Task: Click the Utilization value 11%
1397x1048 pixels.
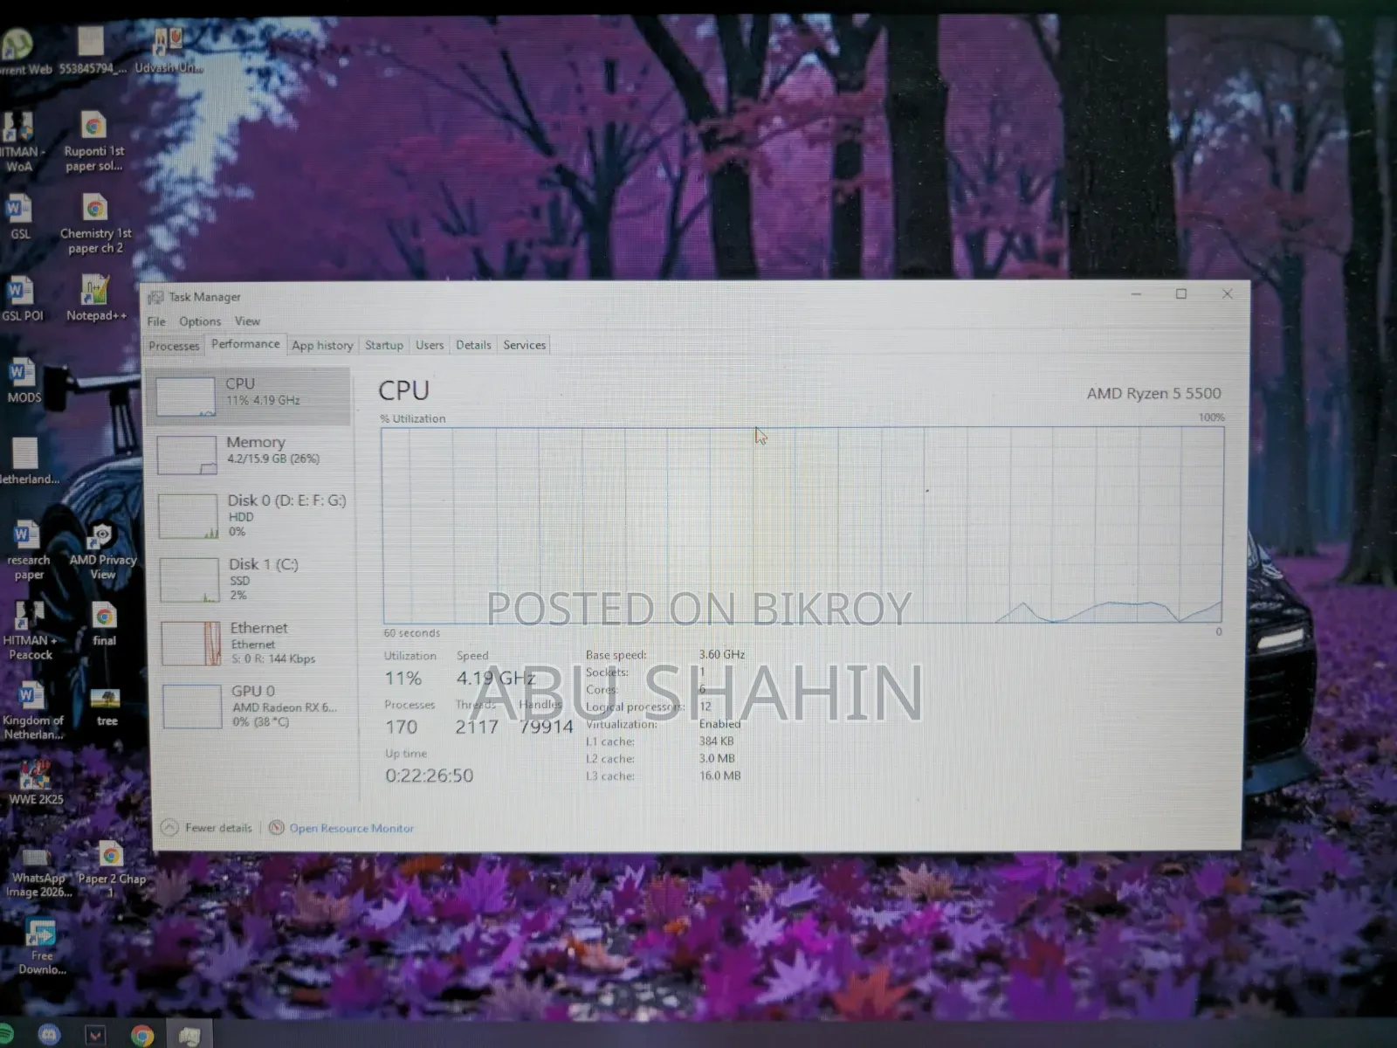Action: point(403,678)
